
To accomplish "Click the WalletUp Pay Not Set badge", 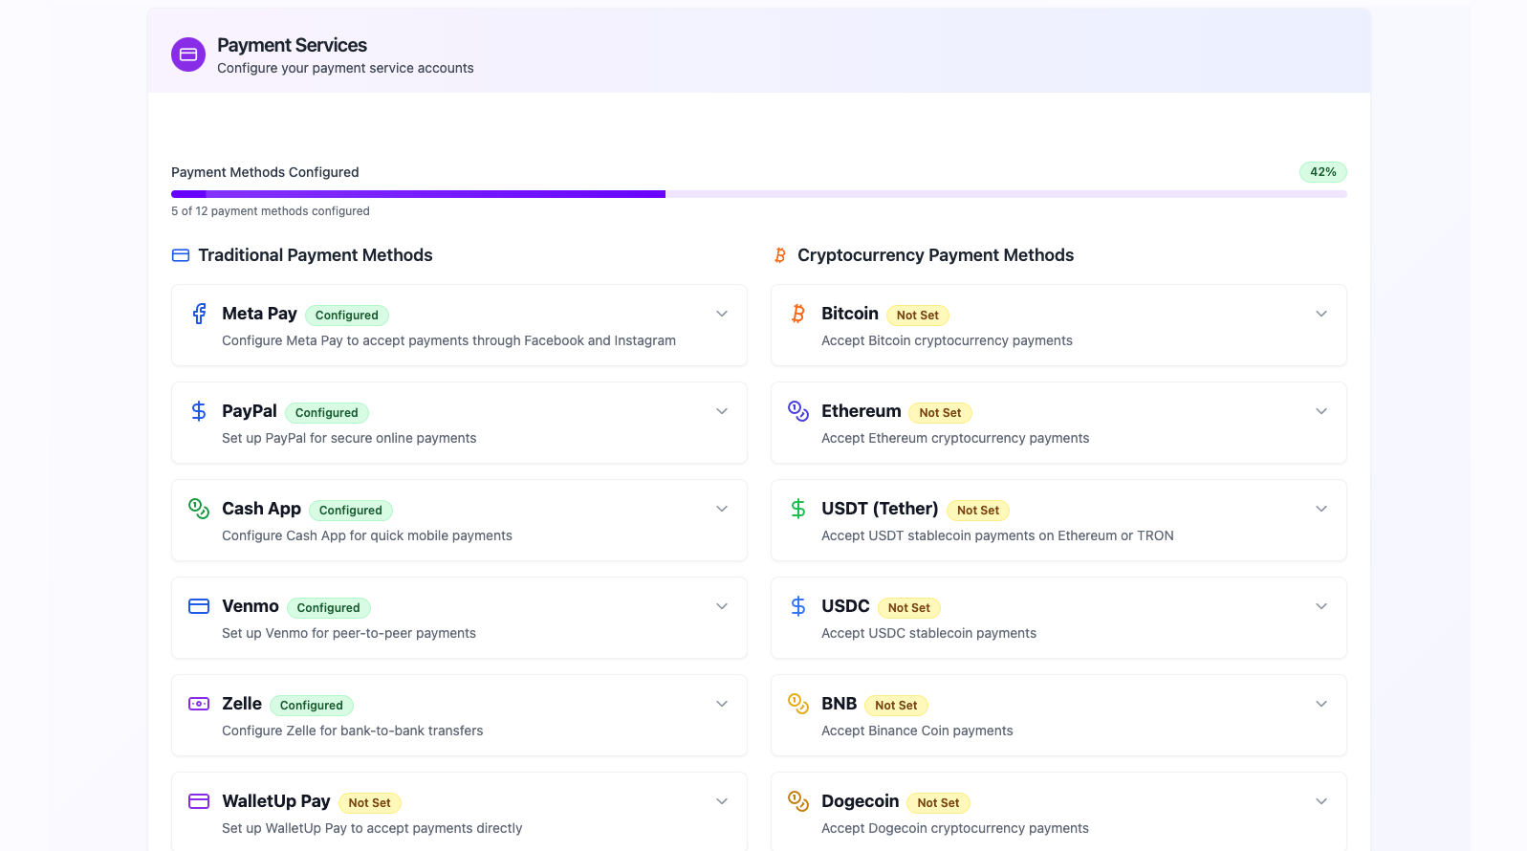I will 370,803.
